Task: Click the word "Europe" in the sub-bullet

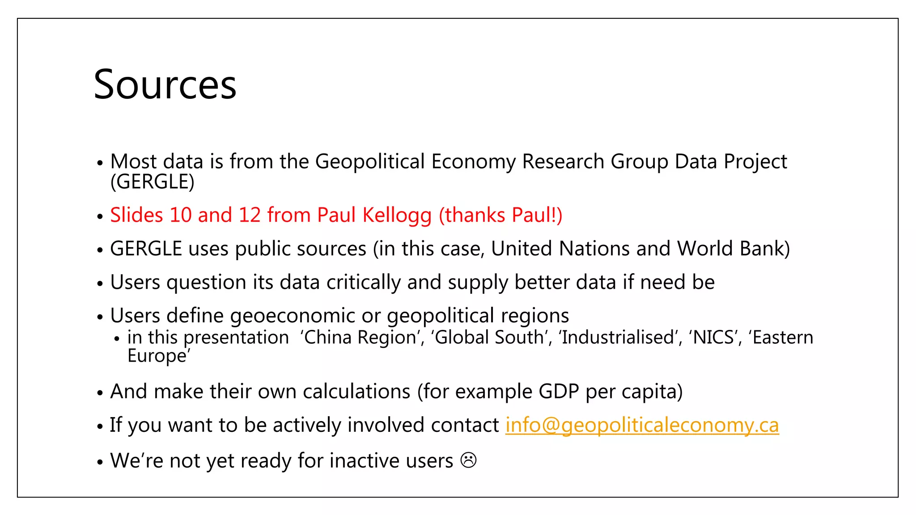Action: point(157,356)
